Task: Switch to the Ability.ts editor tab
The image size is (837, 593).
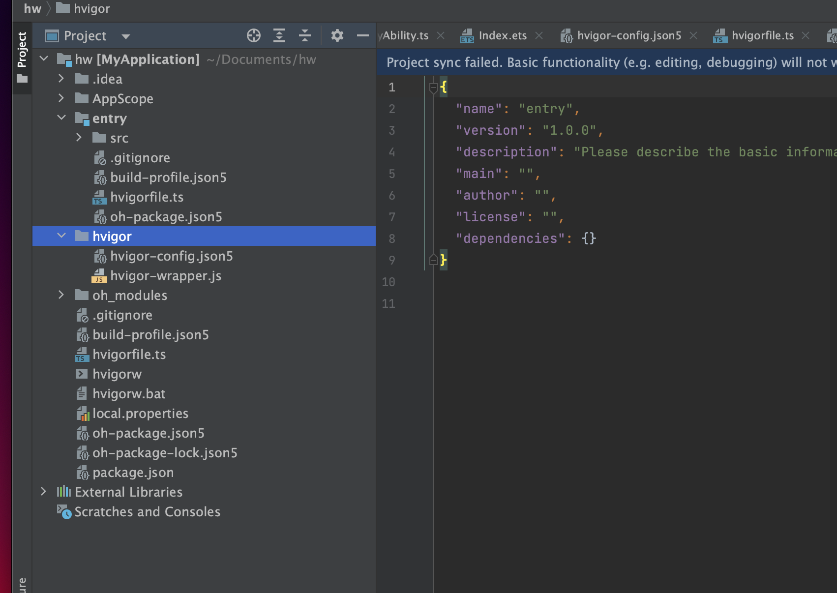Action: pos(404,35)
